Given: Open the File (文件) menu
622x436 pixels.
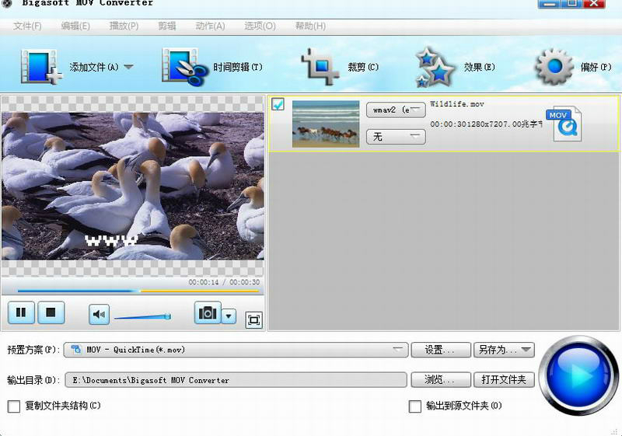Looking at the screenshot, I should pos(27,26).
